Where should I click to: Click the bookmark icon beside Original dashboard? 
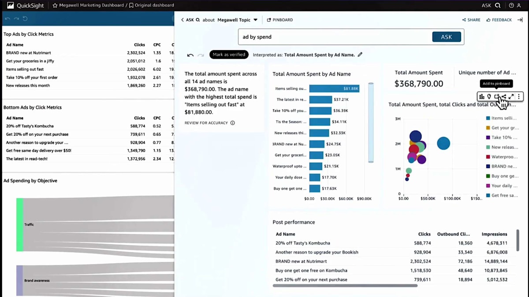(x=131, y=6)
